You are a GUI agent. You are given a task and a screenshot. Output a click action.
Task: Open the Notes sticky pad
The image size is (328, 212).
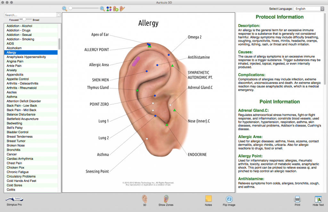[x=208, y=199]
